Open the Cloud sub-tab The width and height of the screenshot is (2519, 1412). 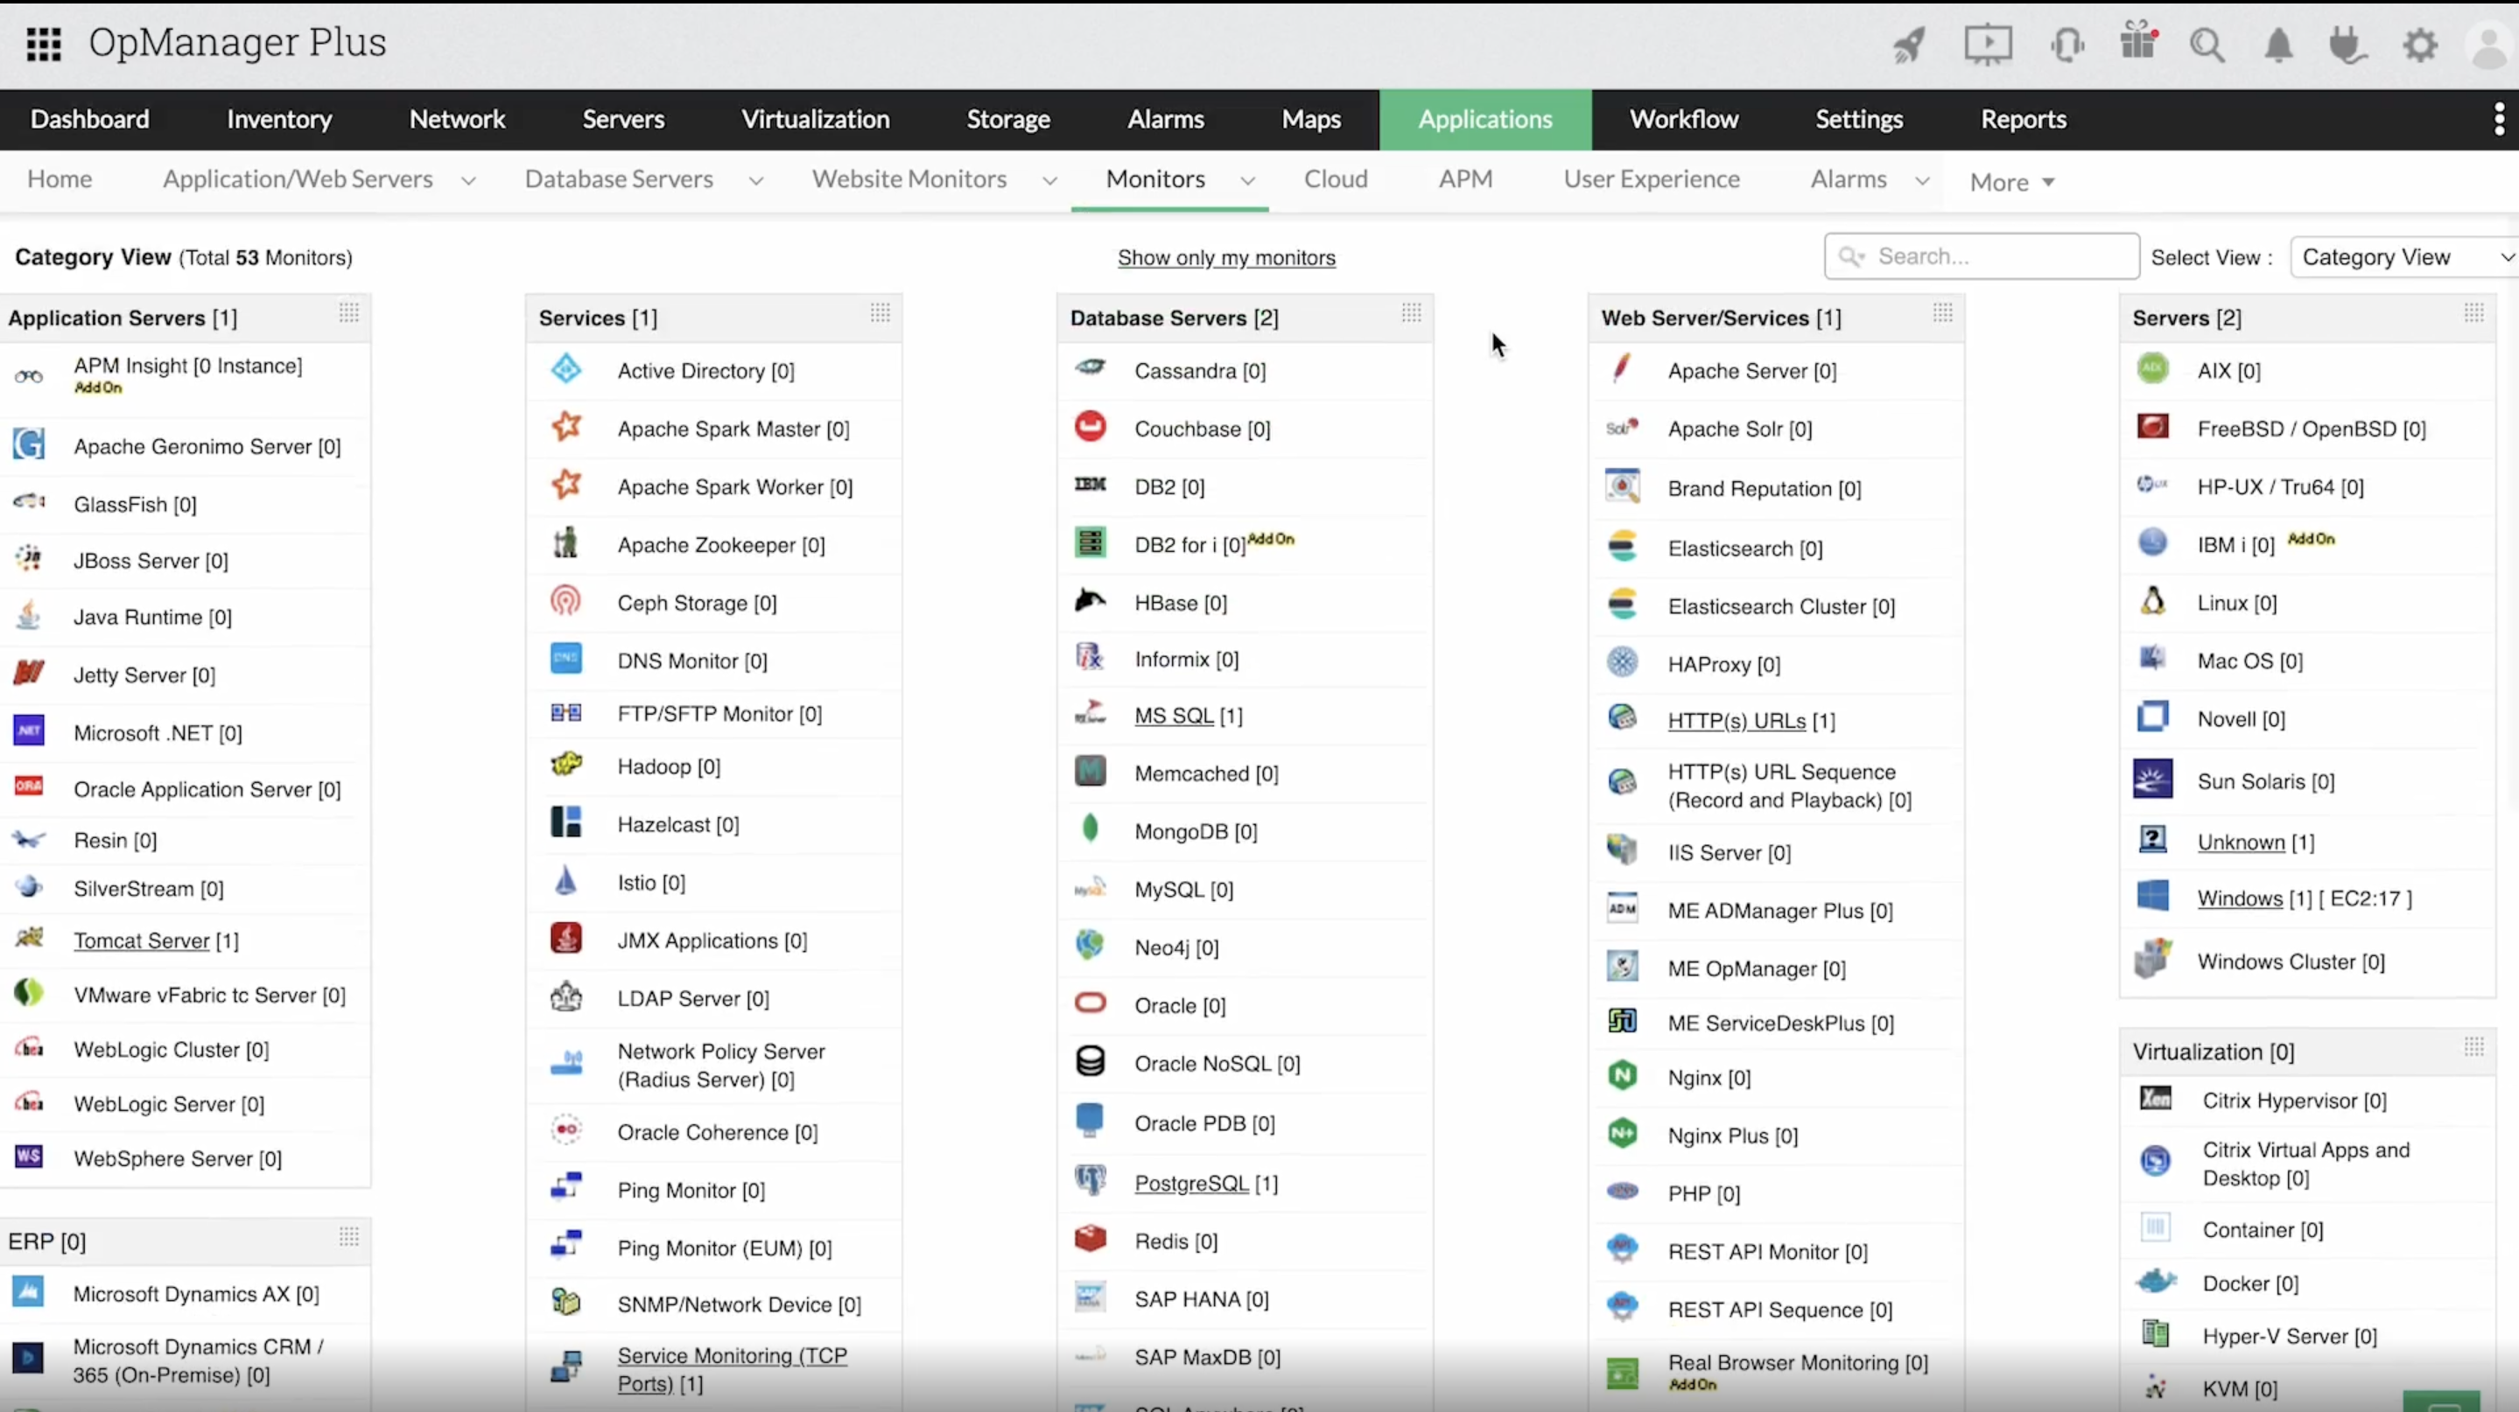click(x=1335, y=178)
